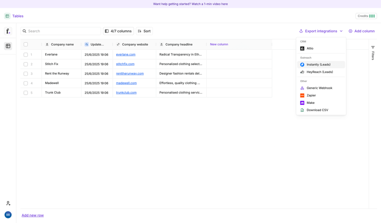Click the Updated column type icon
The width and height of the screenshot is (381, 223).
(x=87, y=44)
